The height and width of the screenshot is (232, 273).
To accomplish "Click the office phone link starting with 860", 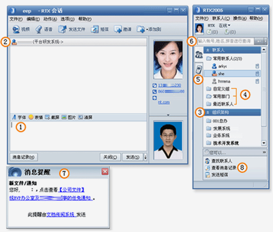I will pyautogui.click(x=171, y=92).
